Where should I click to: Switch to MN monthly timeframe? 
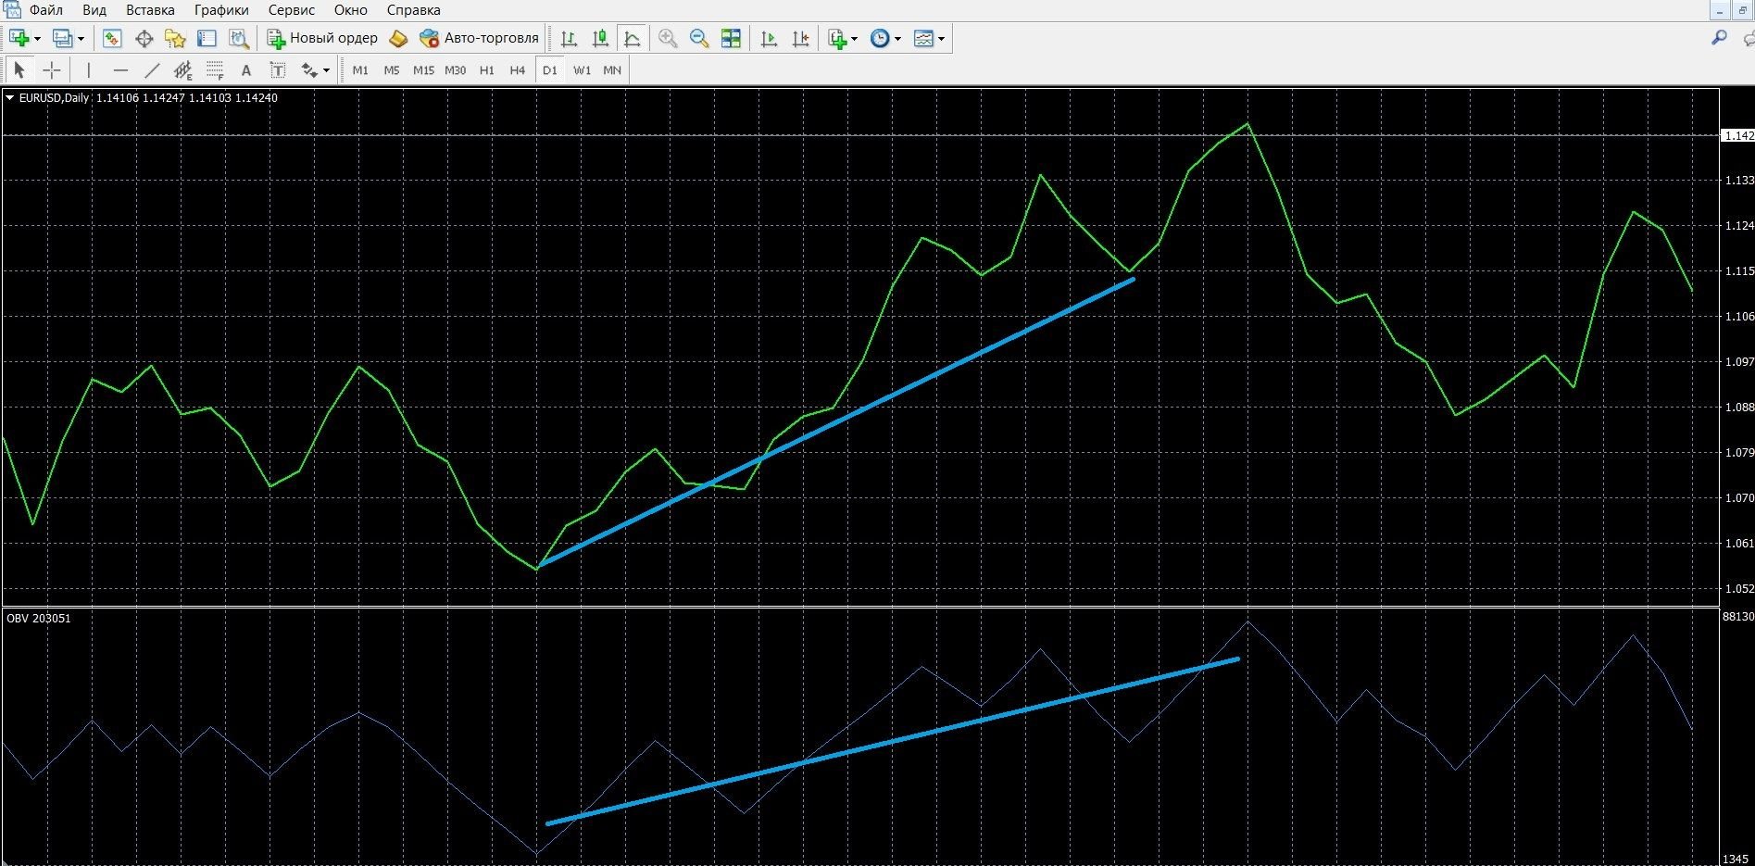(612, 69)
